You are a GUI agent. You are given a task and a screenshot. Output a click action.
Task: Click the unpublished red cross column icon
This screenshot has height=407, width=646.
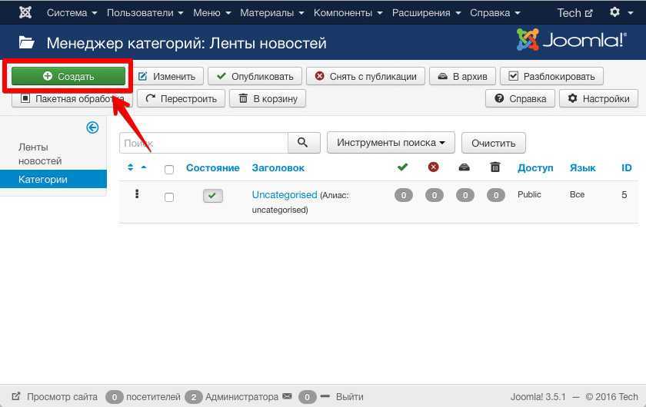click(x=434, y=167)
